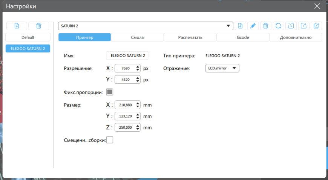Screen dimensions: 328x180
Task: Open the Отражение LCD_mirror dropdown
Action: click(222, 68)
